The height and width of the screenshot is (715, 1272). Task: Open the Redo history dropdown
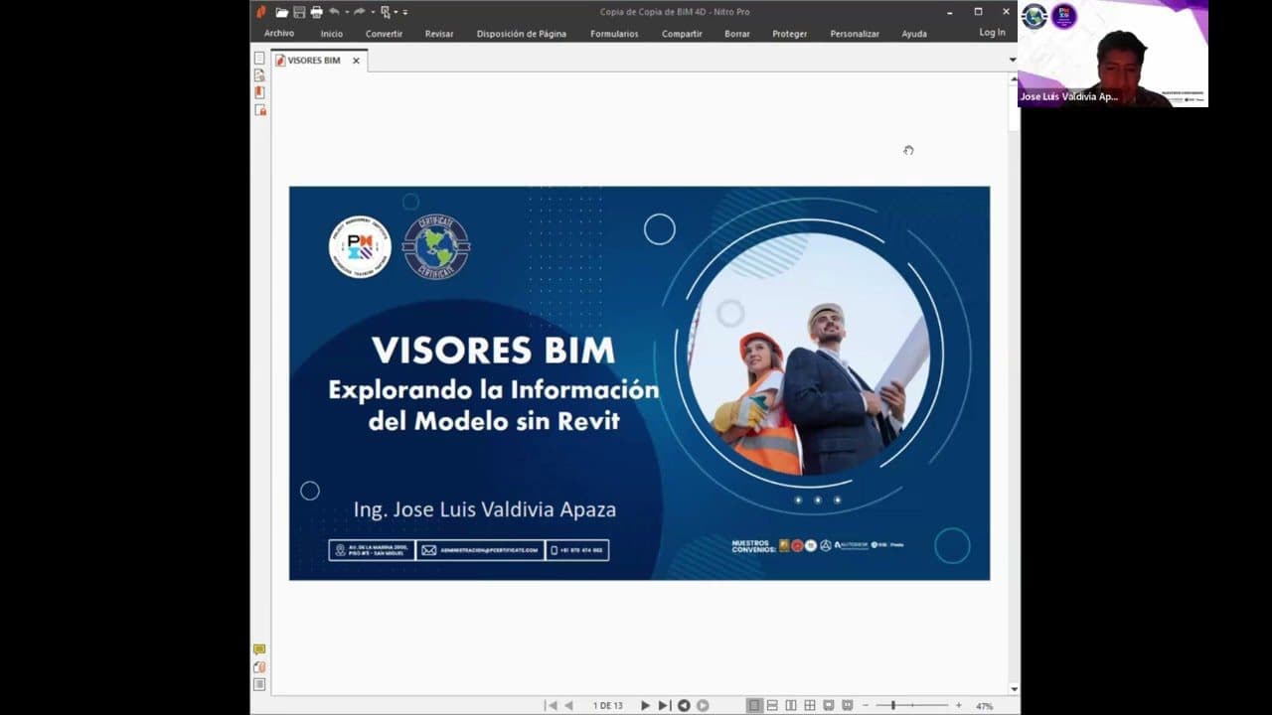tap(373, 12)
